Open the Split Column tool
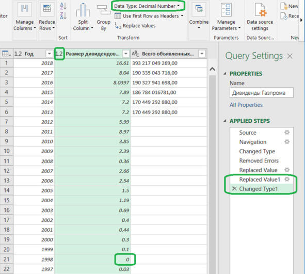This screenshot has width=305, height=274. coord(83,17)
